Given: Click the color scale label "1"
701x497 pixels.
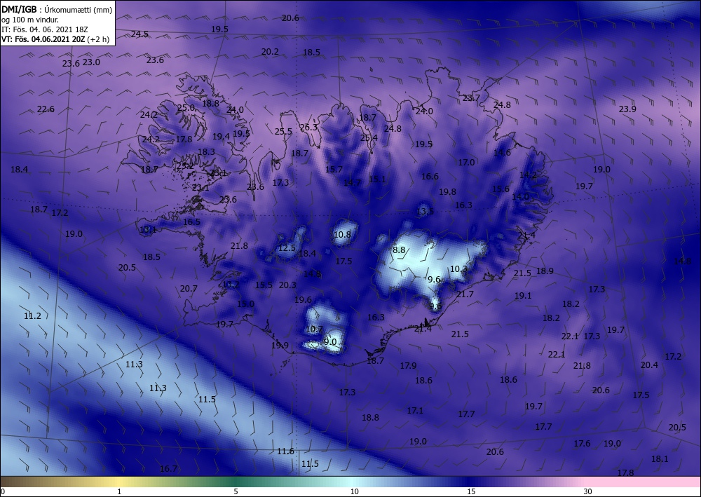Looking at the screenshot, I should click(x=119, y=491).
